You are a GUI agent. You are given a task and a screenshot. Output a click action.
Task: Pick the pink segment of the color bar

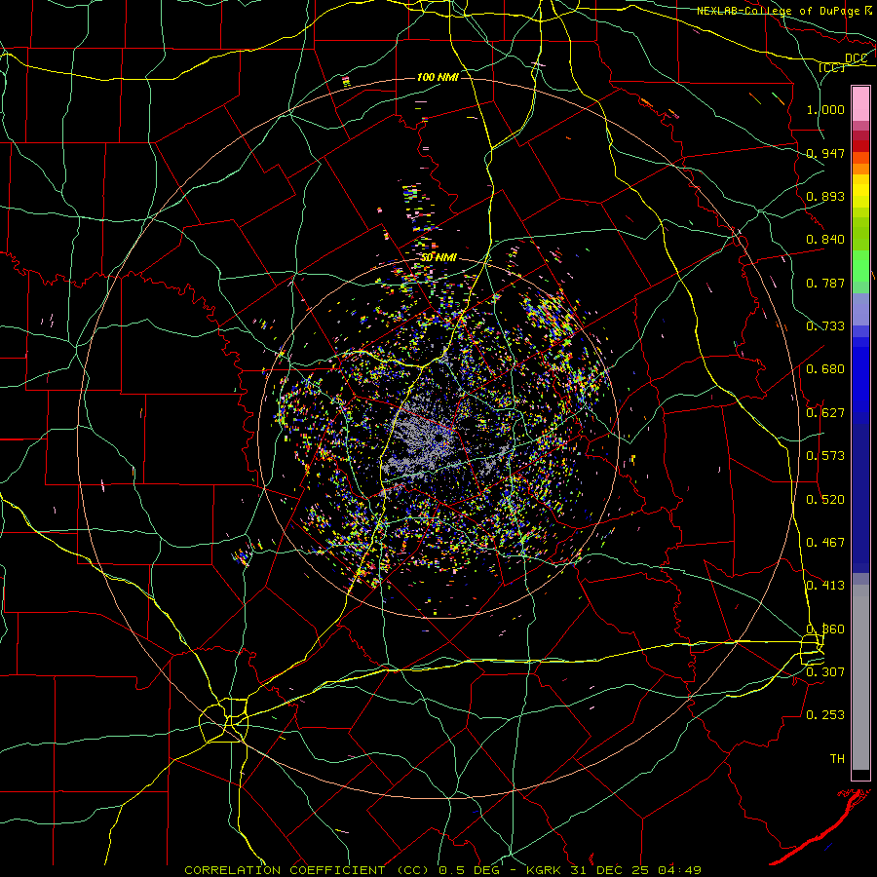tap(860, 104)
